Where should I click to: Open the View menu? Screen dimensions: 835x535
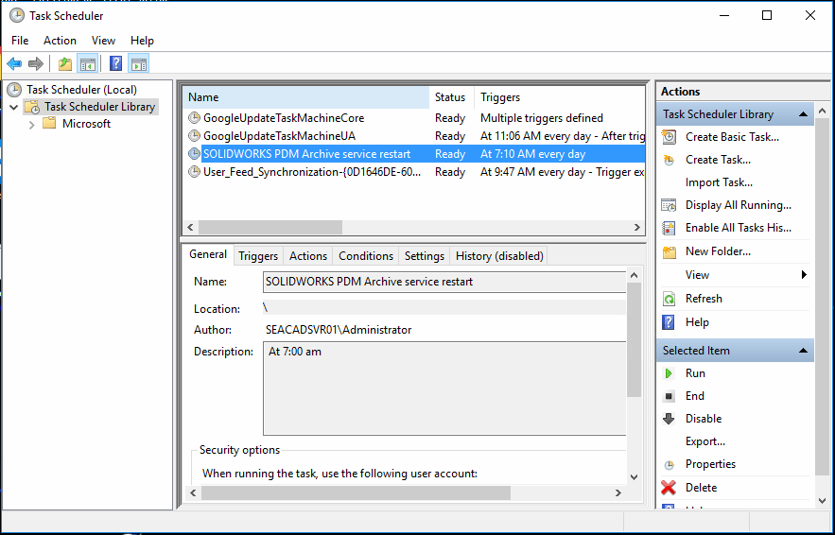tap(103, 41)
